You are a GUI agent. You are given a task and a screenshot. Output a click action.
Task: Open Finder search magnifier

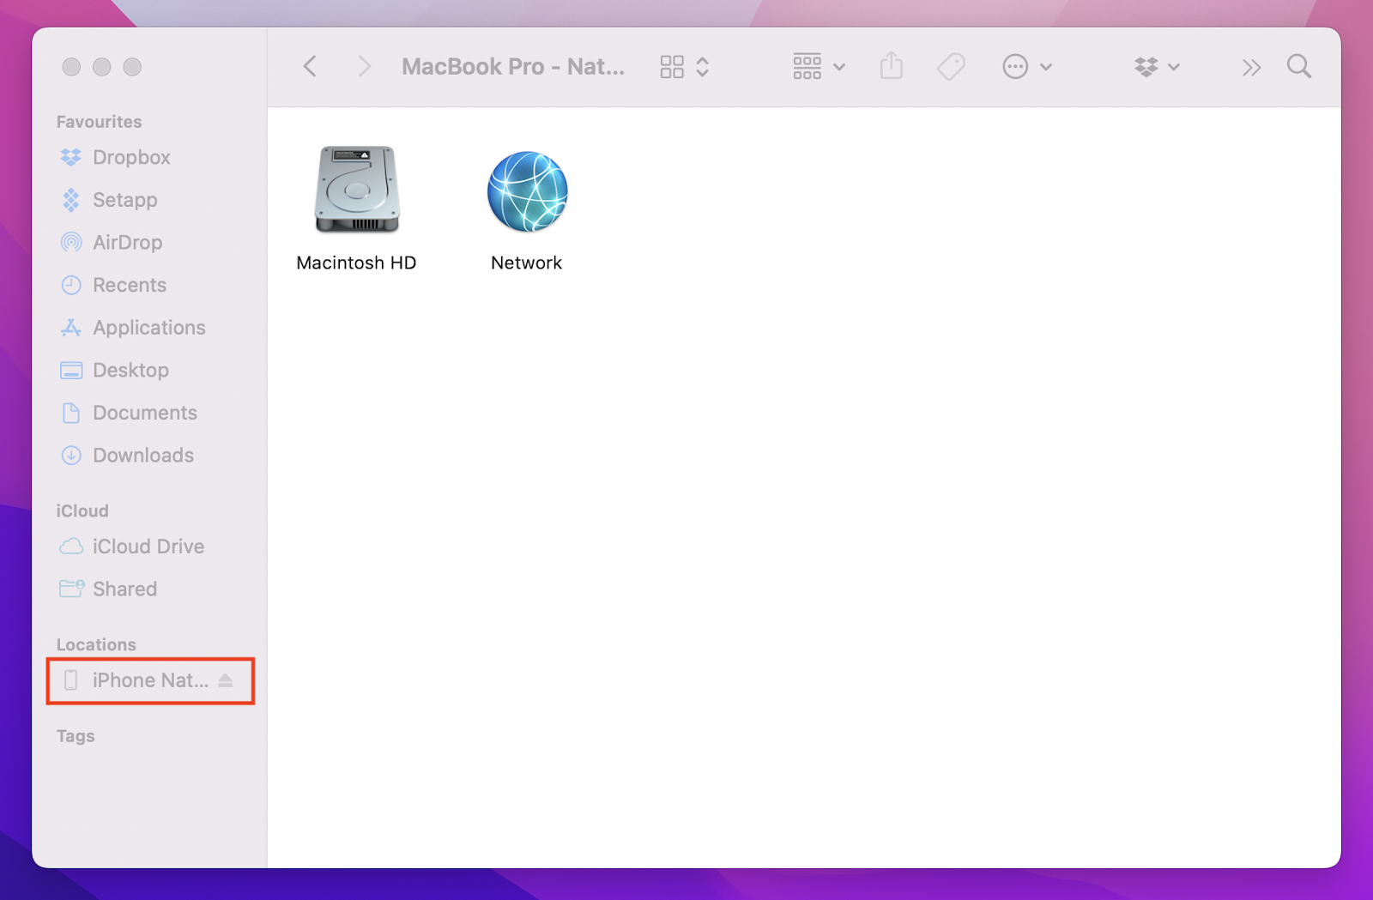[1299, 66]
